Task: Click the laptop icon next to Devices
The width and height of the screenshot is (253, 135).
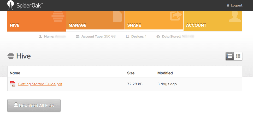Action: [127, 36]
